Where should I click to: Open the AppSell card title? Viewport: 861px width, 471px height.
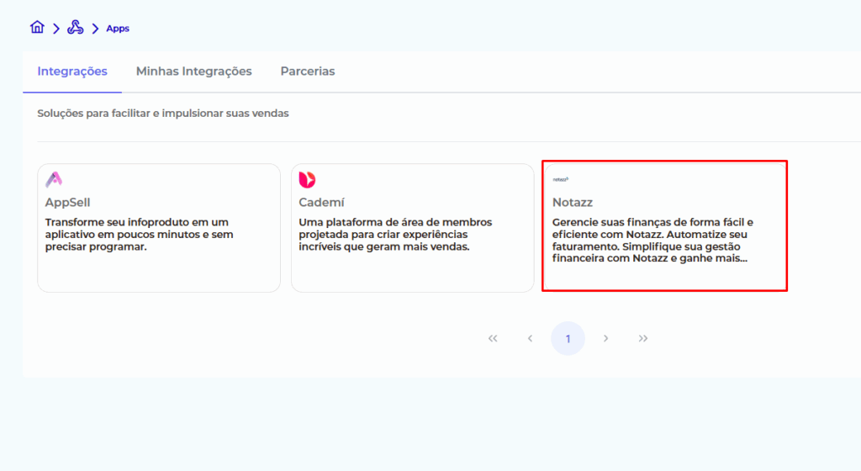coord(67,203)
